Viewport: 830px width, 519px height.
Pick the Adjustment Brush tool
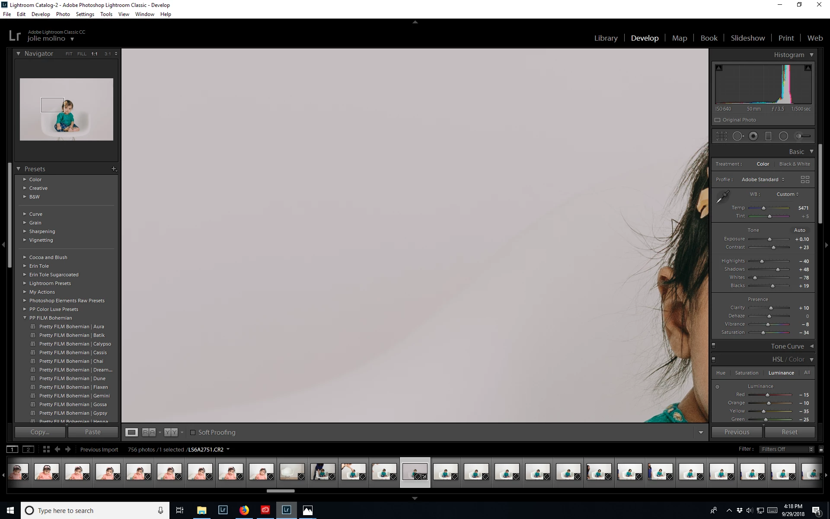click(803, 136)
